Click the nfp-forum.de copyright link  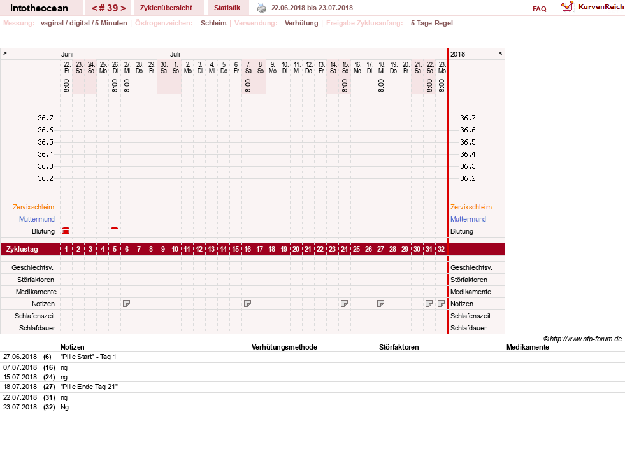[x=582, y=339]
